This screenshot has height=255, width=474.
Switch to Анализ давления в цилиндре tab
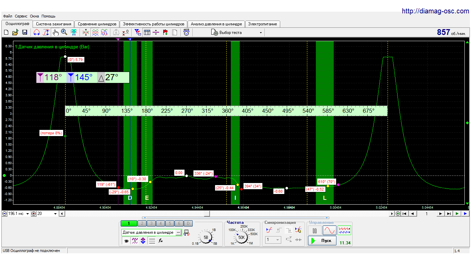tap(216, 24)
